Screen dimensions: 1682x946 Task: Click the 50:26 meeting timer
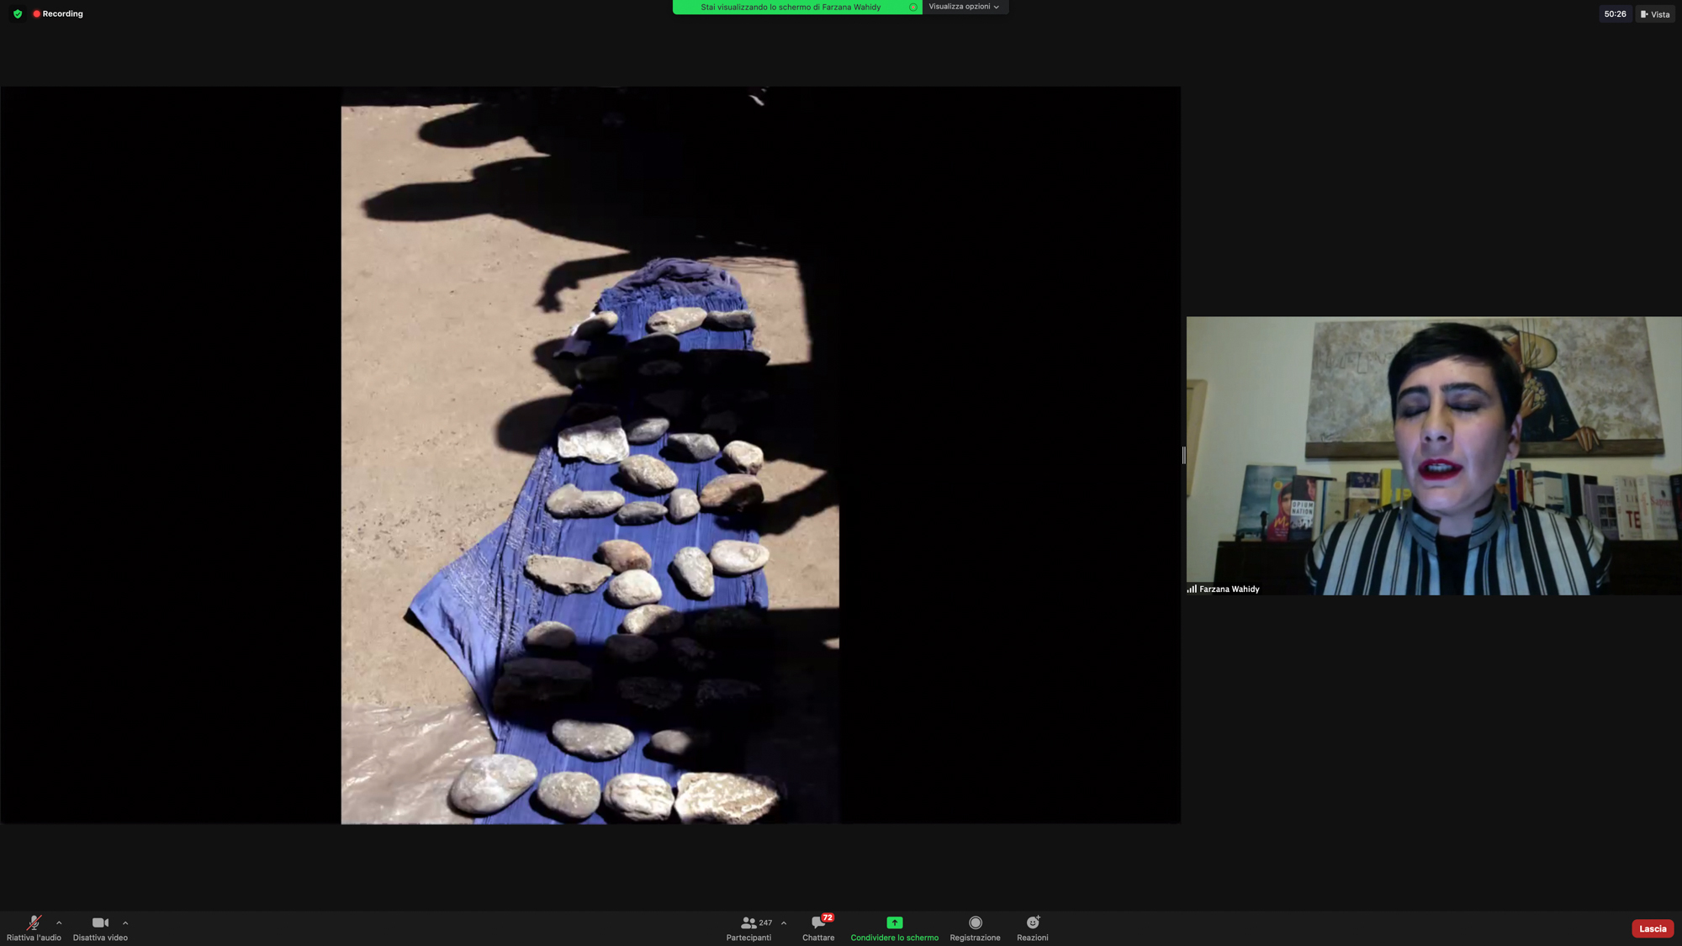click(1615, 14)
